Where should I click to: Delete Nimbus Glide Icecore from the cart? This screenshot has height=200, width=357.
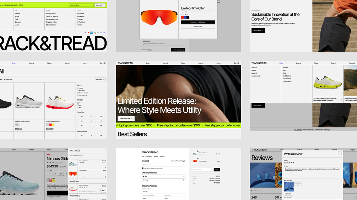point(105,167)
